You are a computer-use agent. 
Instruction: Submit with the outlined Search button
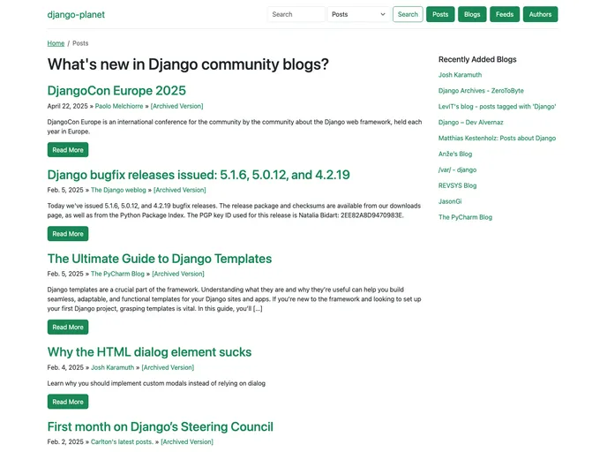[408, 14]
